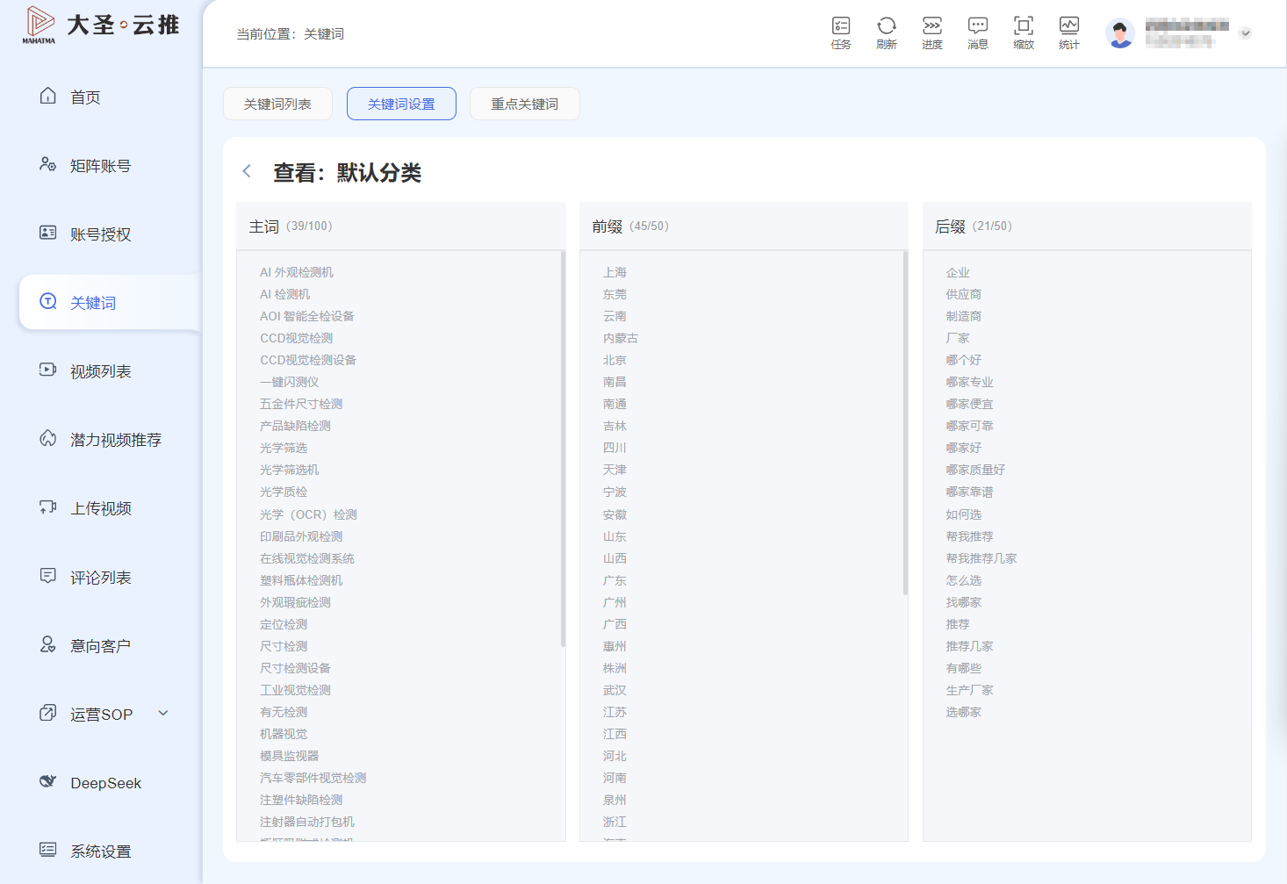
Task: Open the 重点关键词 tab
Action: tap(525, 104)
